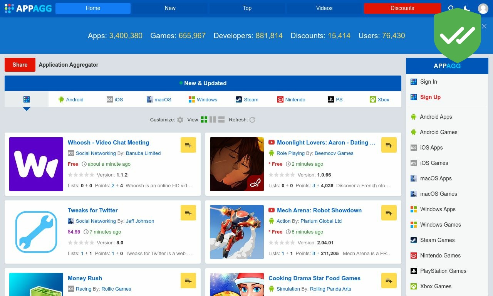Open developer Rollic Games link

tap(116, 289)
